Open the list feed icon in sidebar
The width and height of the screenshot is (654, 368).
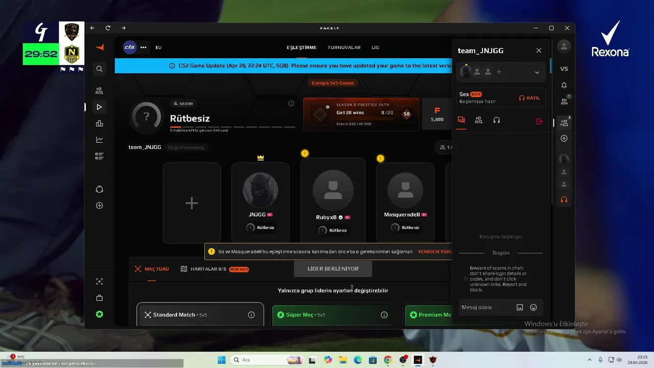(100, 156)
